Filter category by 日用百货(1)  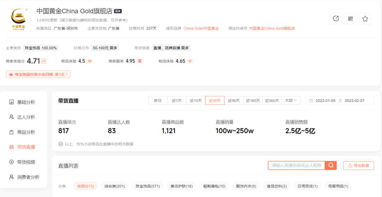[x=307, y=186]
